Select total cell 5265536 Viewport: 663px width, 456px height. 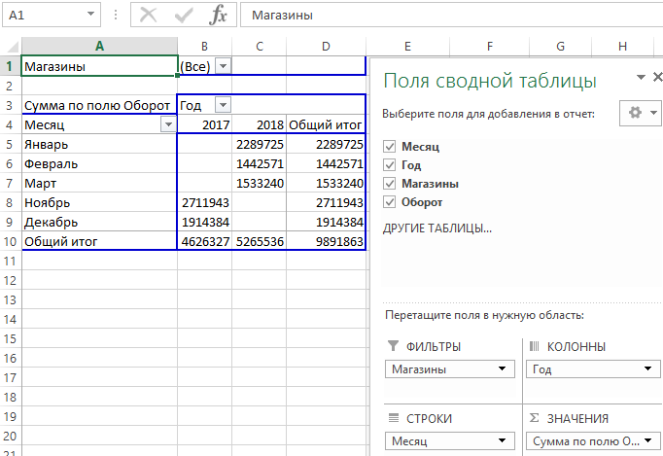[260, 241]
